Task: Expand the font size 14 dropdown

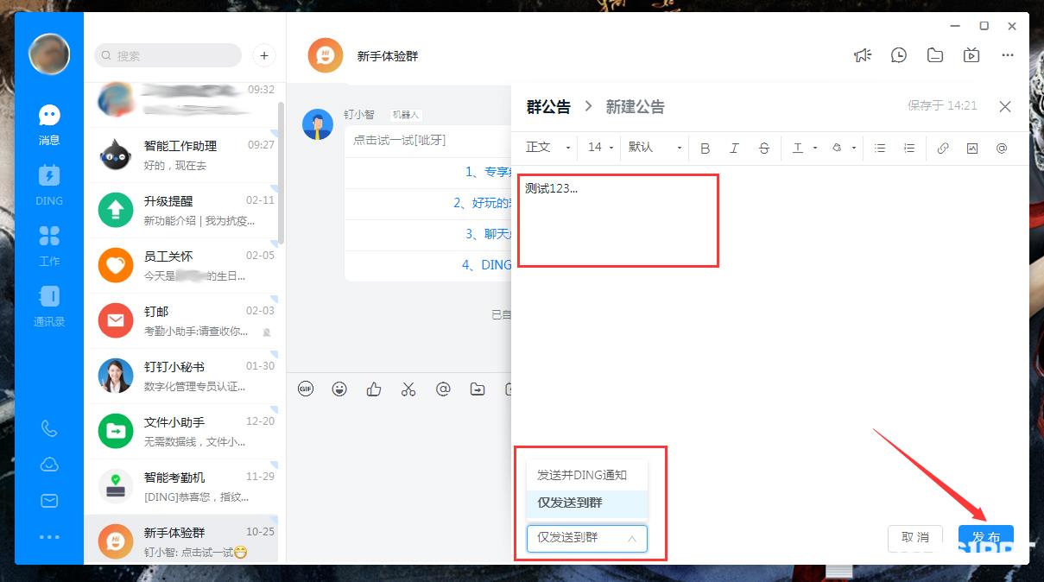Action: [x=601, y=148]
